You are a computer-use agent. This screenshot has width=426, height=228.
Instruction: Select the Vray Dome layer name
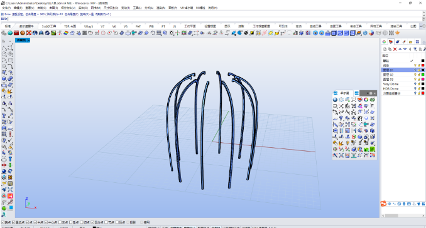pos(391,84)
